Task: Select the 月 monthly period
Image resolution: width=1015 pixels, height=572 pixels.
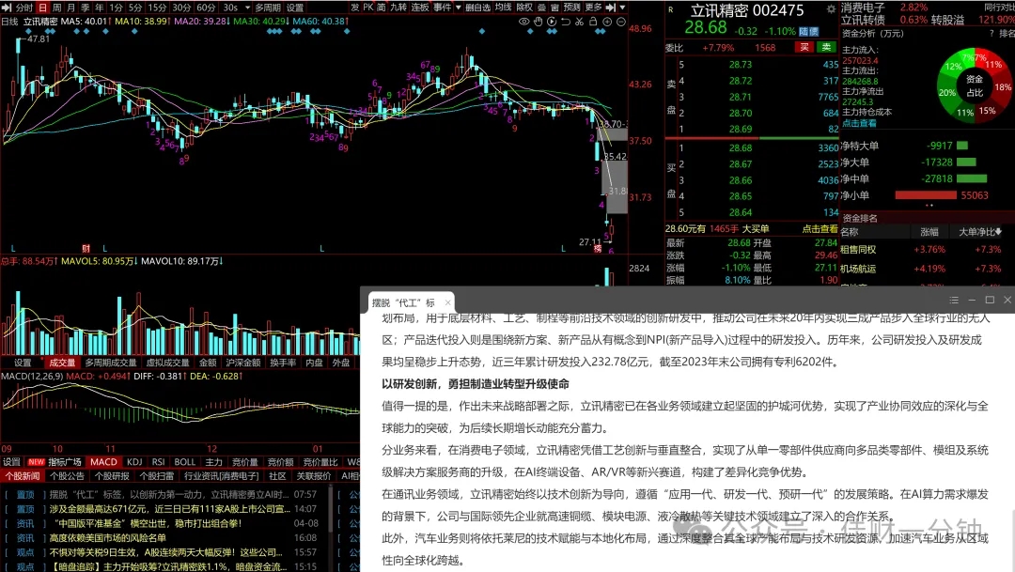Action: coord(71,8)
